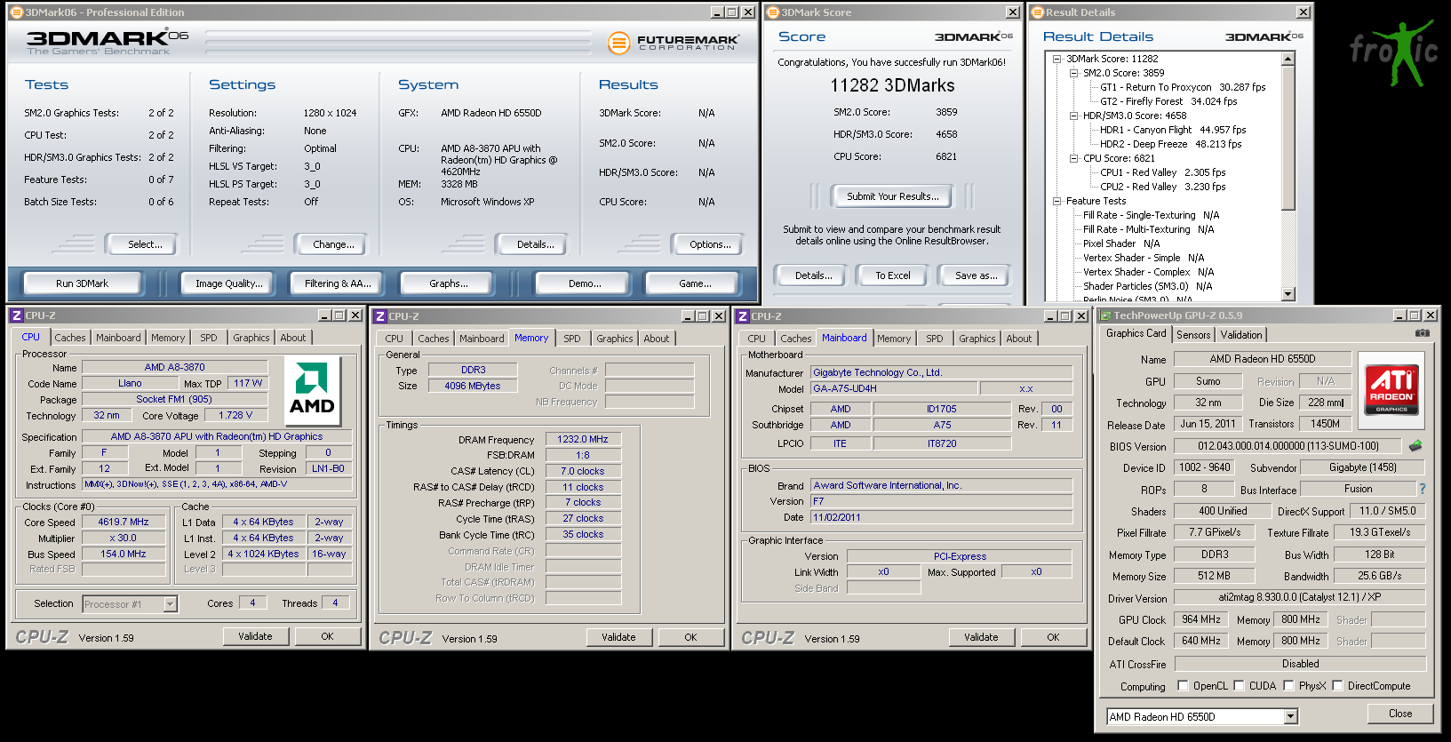
Task: Click the TechPowerUp GPU-Z title bar icon
Action: click(x=1105, y=315)
